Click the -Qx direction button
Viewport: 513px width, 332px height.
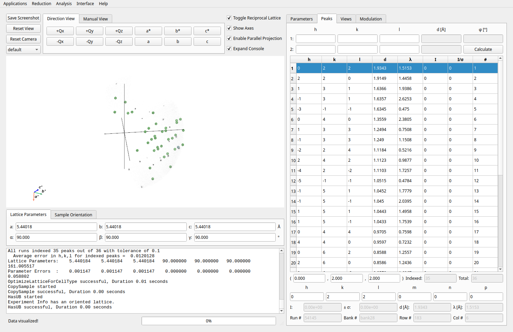[60, 42]
